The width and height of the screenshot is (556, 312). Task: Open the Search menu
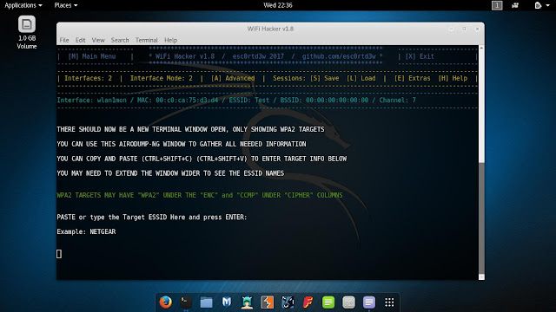(120, 40)
